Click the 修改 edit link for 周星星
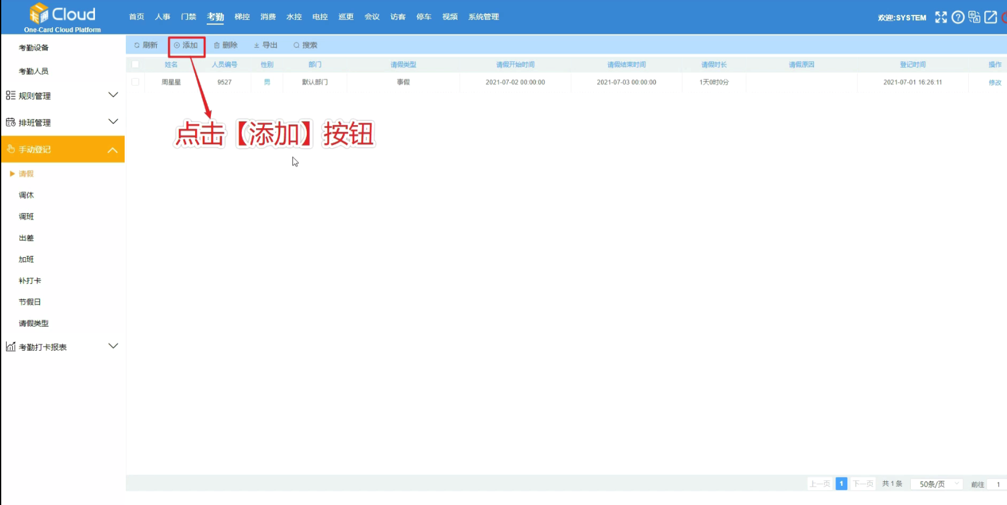 (x=995, y=82)
